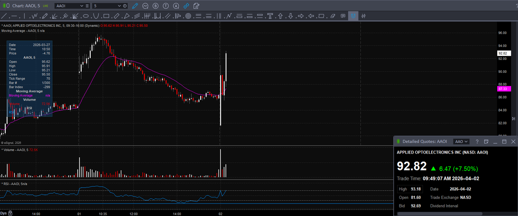Insert an up arrow marker
The height and width of the screenshot is (216, 518).
click(281, 16)
